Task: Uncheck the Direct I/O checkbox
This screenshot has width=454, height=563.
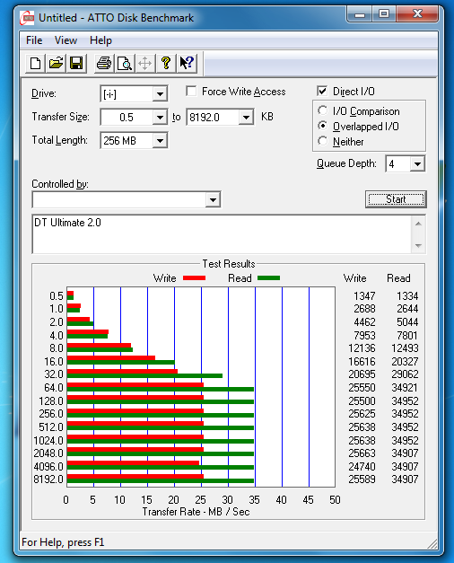Action: pyautogui.click(x=322, y=91)
